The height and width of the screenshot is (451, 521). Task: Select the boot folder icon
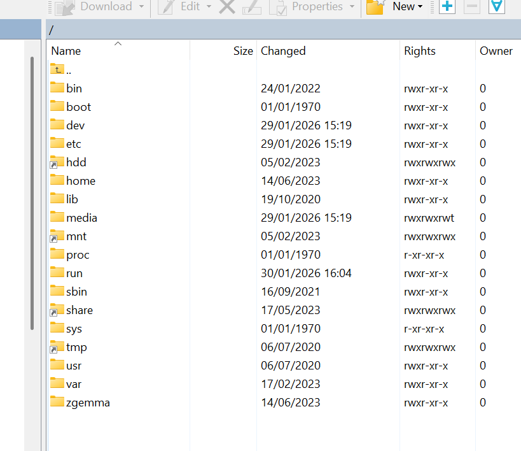[57, 106]
